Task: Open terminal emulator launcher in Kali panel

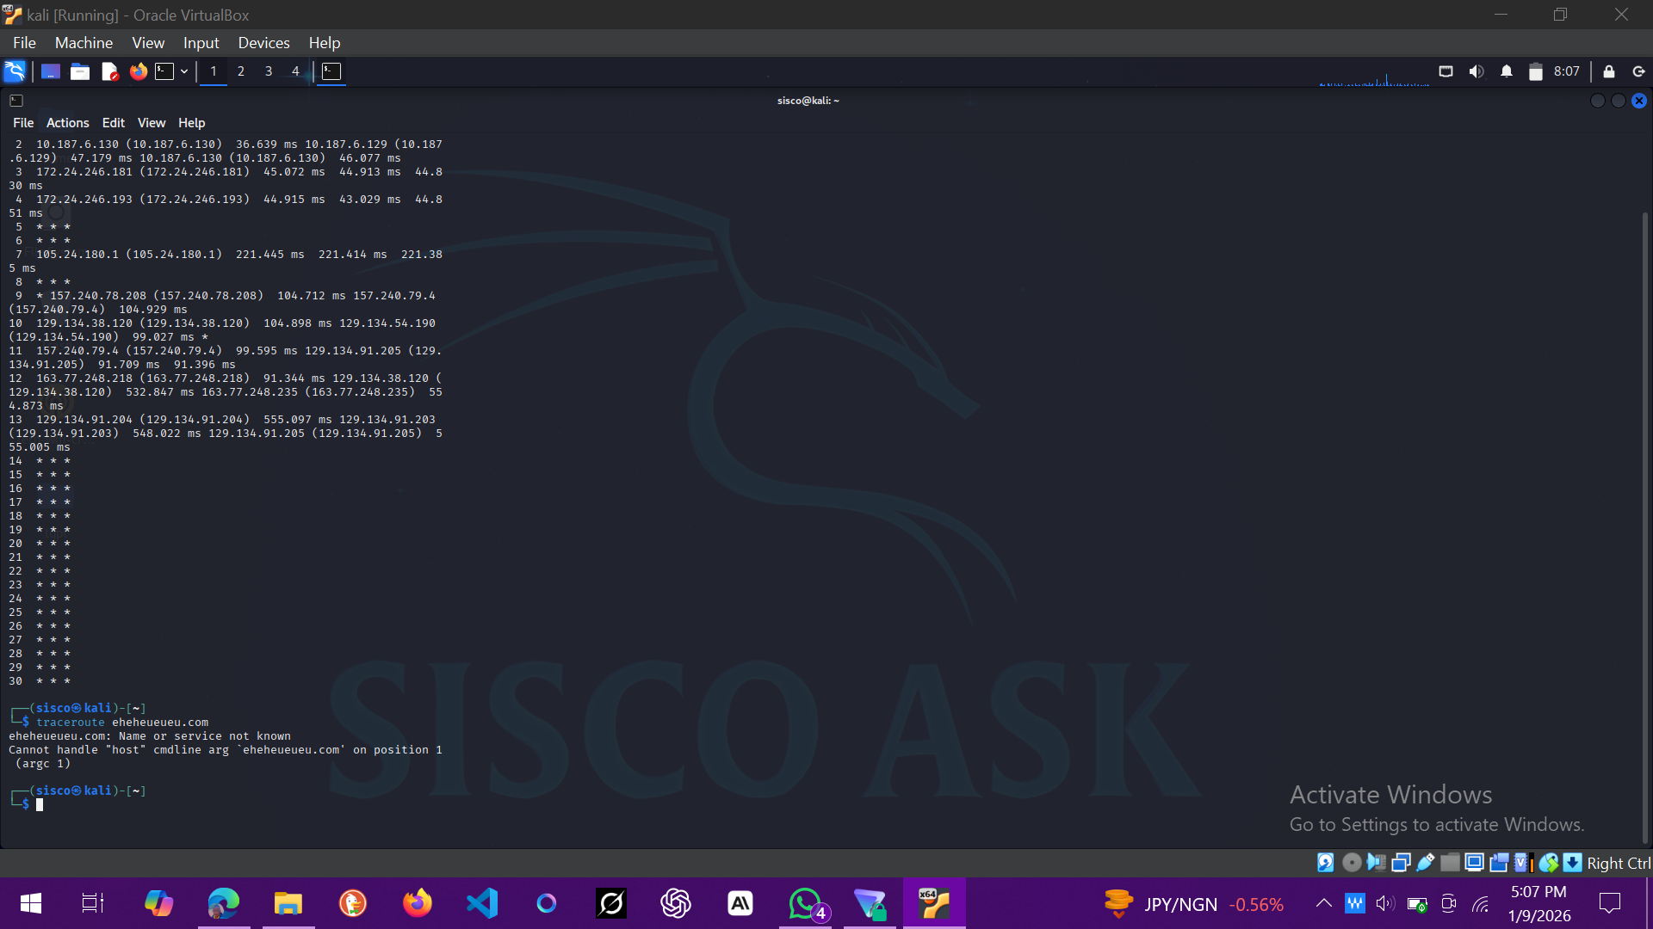Action: coord(164,71)
